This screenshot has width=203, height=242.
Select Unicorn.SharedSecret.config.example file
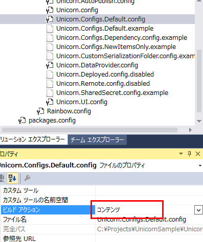tap(112, 93)
